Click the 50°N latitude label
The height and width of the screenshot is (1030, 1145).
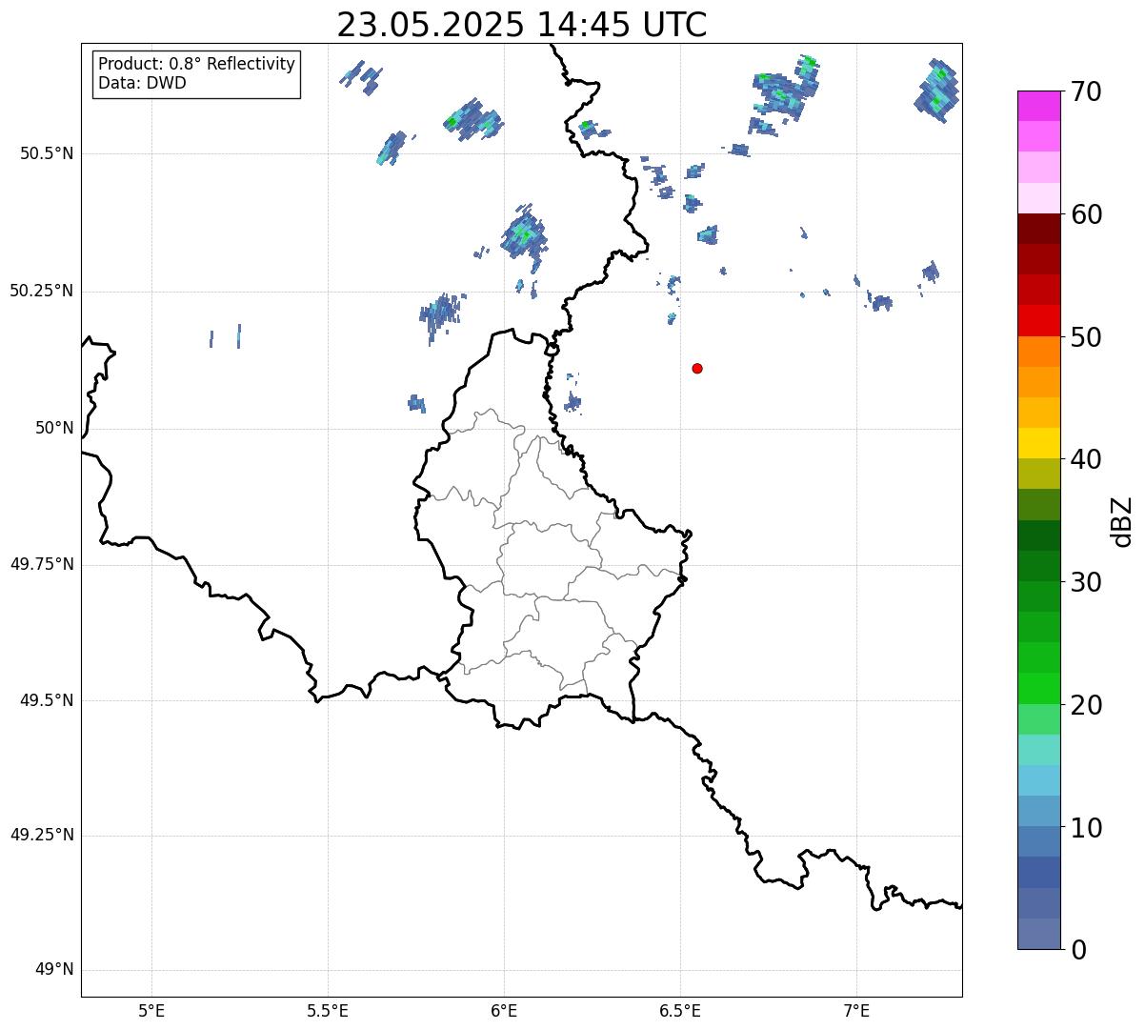(x=54, y=428)
